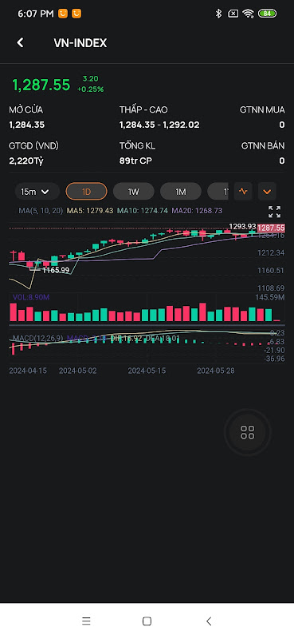Tap the THẤP - CAO range 1,284.35 - 1,292.02
This screenshot has height=639, width=294.
click(159, 125)
